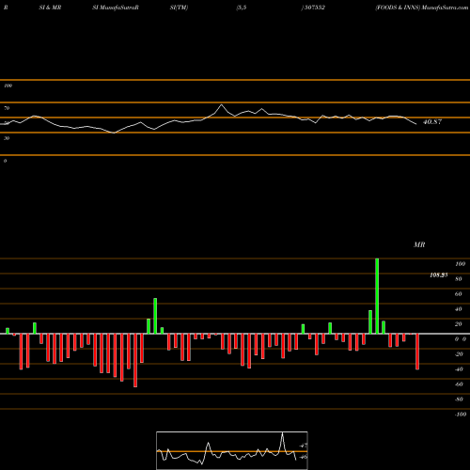Viewport: 470px width, 470px height.
Task: Click the MR axis label -20
Action: [459, 354]
